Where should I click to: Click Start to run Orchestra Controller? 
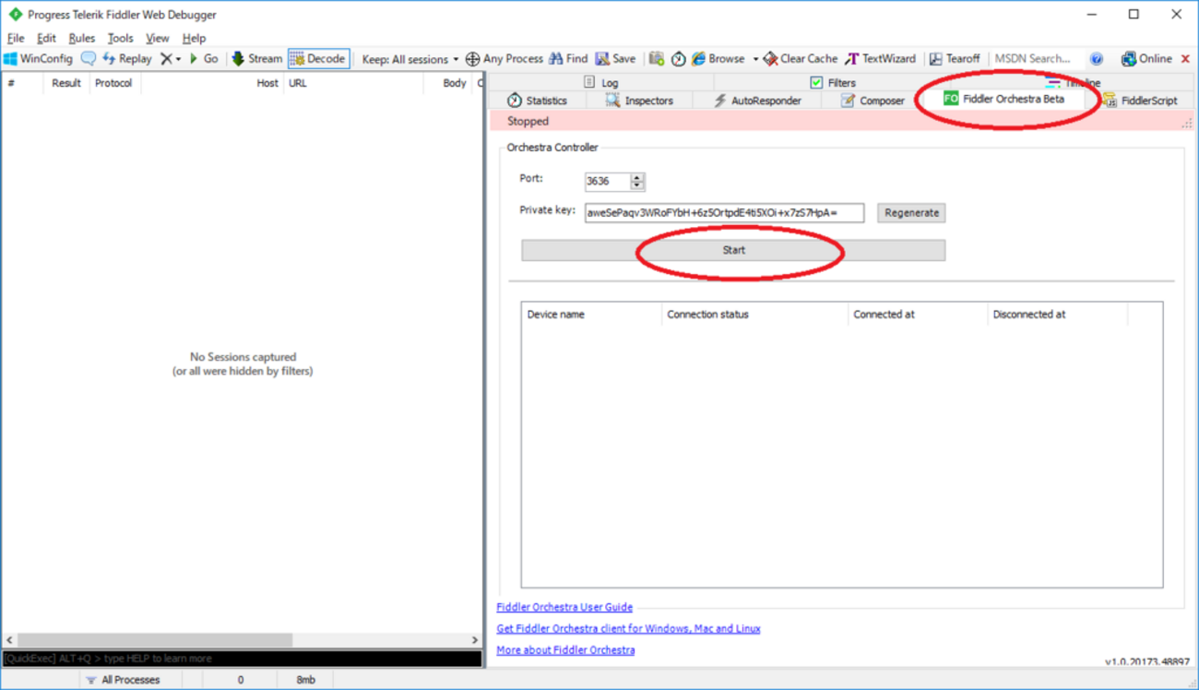tap(733, 250)
